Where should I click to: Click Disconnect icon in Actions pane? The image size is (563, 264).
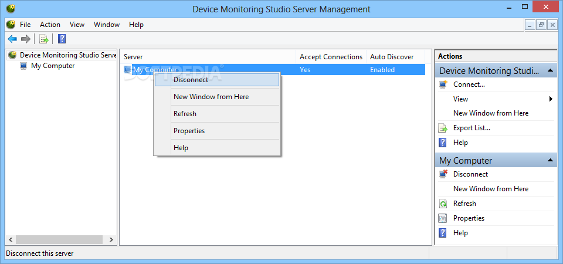[443, 174]
